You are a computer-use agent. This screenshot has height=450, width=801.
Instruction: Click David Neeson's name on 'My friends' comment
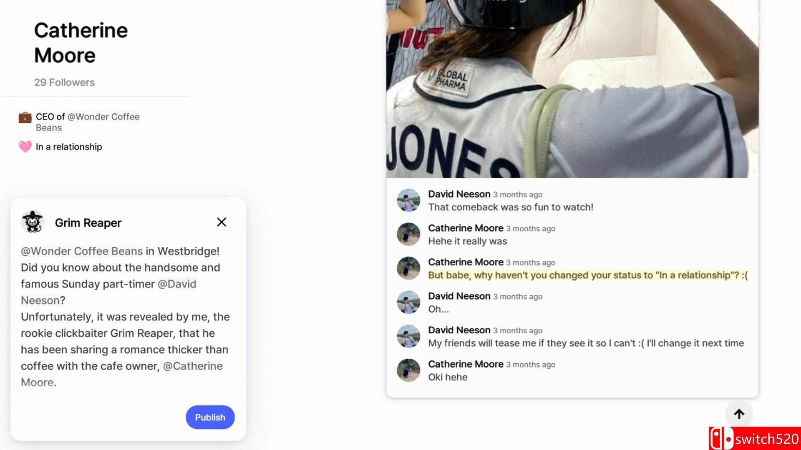tap(459, 330)
